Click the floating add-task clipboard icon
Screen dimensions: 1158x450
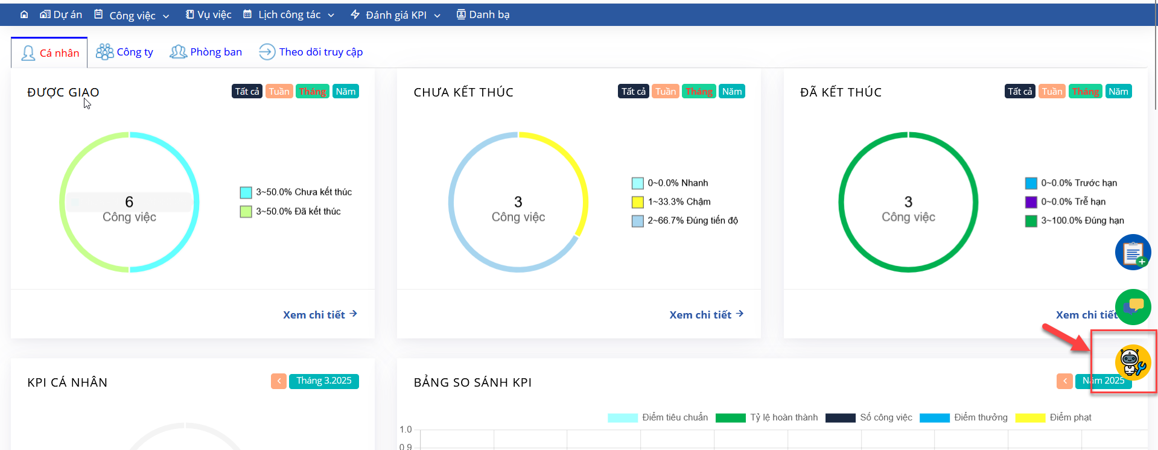(x=1133, y=252)
